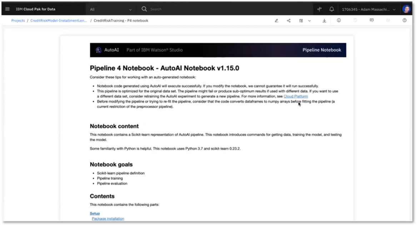Viewport: 418px width, 227px height.
Task: Expand the chevron next to the job icon
Action: pyautogui.click(x=309, y=21)
